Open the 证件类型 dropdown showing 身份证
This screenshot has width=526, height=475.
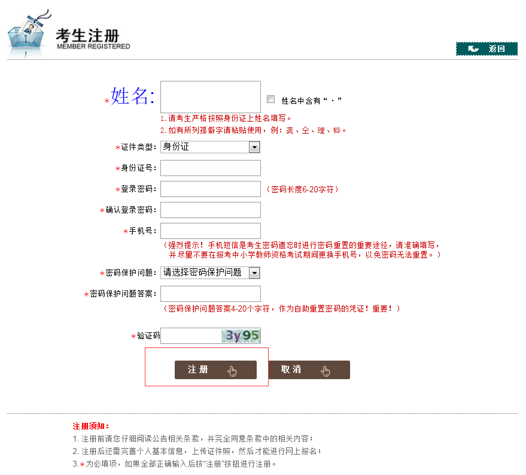coord(209,147)
